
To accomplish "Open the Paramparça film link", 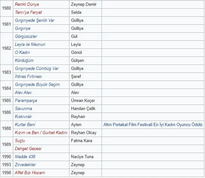I will pos(26,101).
